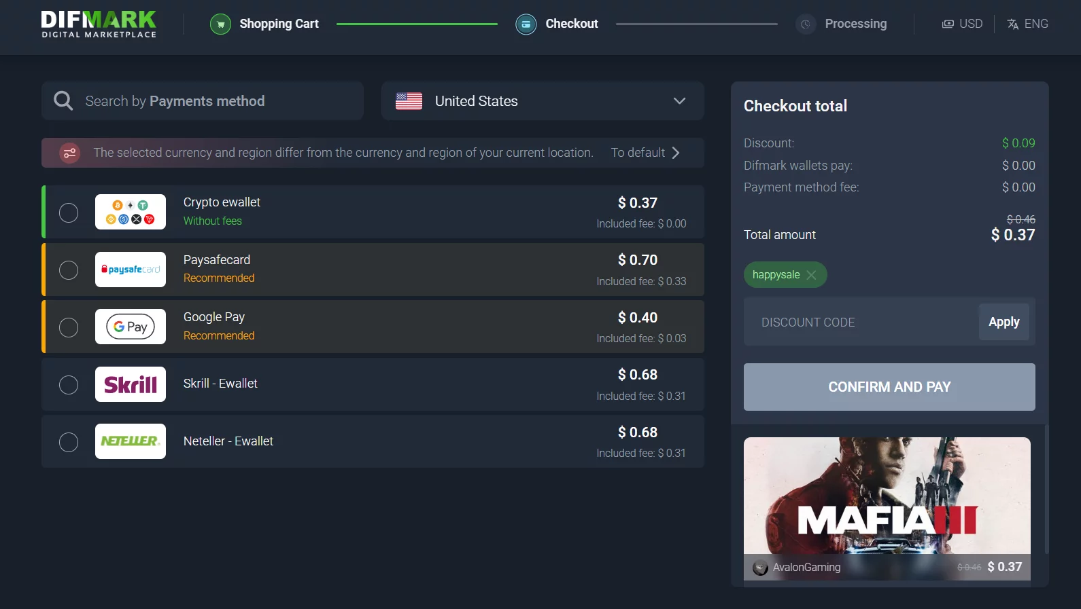
Task: Click the Skrill logo
Action: click(x=131, y=384)
